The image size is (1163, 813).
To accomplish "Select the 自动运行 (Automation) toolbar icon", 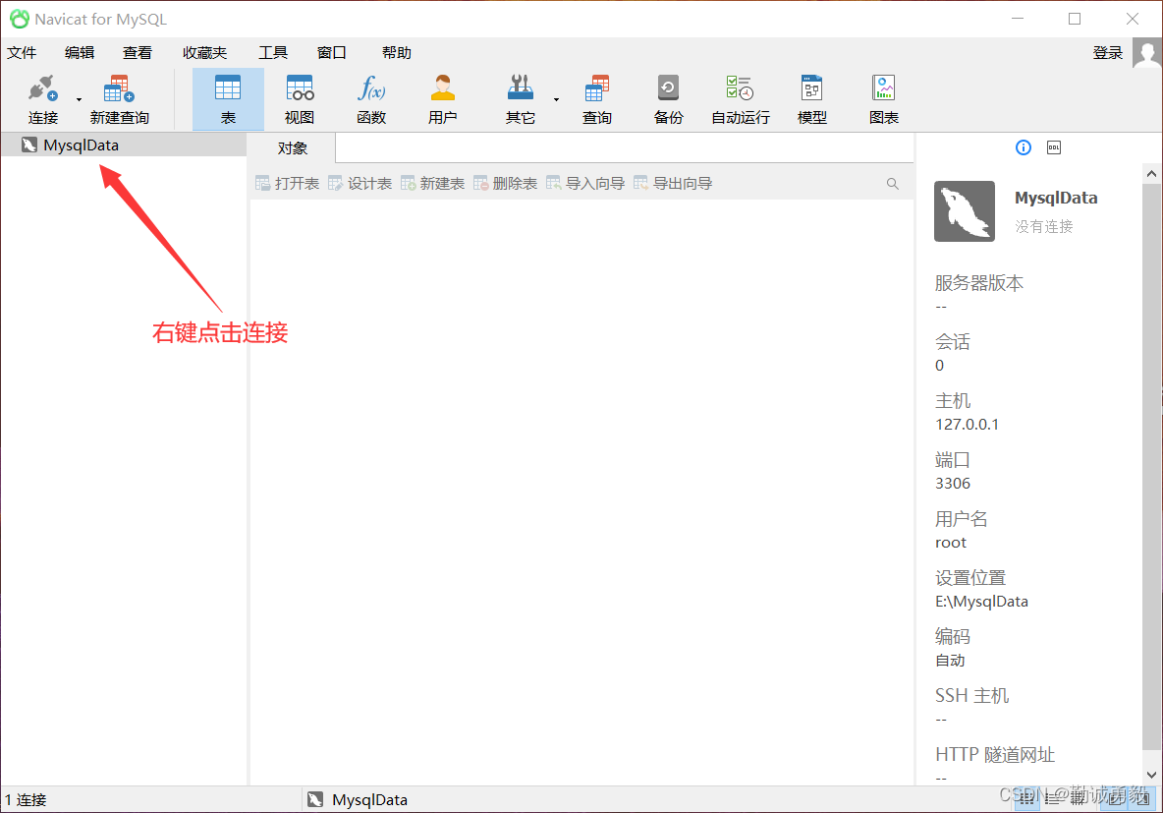I will pos(741,99).
